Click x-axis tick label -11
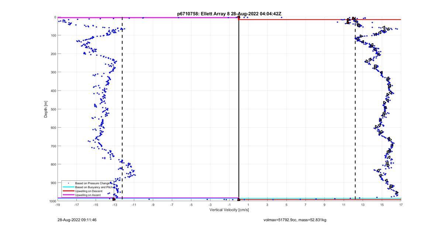This screenshot has width=443, height=226. click(x=134, y=205)
